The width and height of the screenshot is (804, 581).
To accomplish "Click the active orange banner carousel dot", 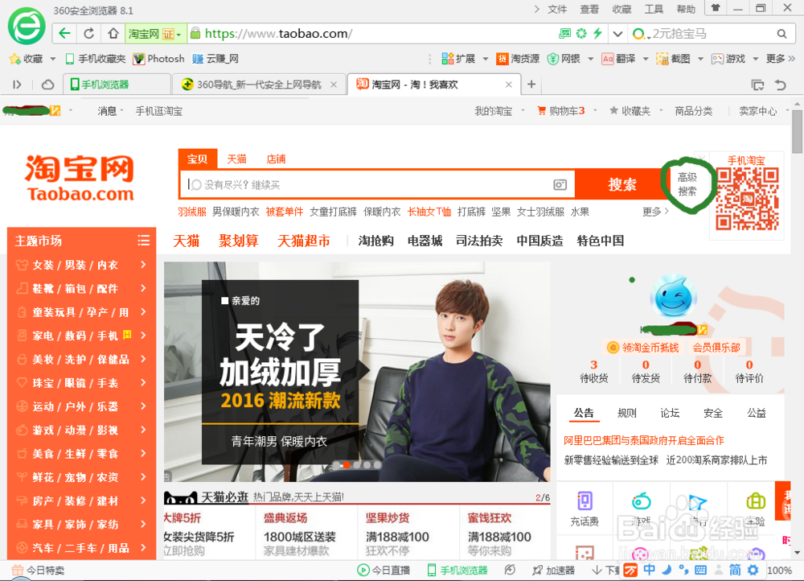I will click(347, 465).
